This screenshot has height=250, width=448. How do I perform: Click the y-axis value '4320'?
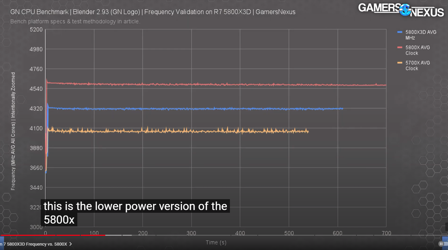click(36, 108)
